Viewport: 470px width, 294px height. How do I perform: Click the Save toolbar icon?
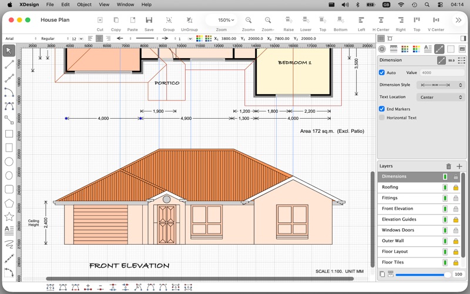(149, 20)
